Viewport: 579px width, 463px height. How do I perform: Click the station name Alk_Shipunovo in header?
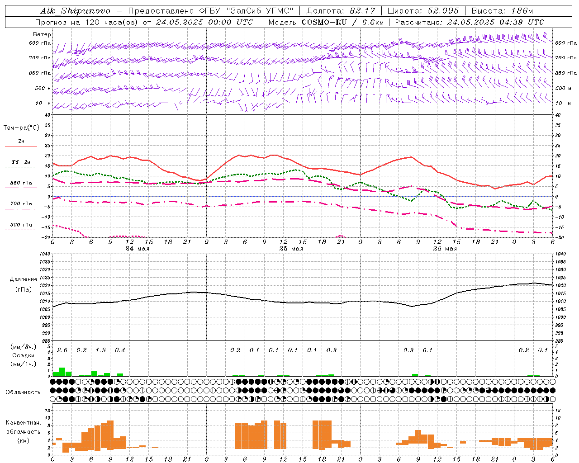pos(75,11)
